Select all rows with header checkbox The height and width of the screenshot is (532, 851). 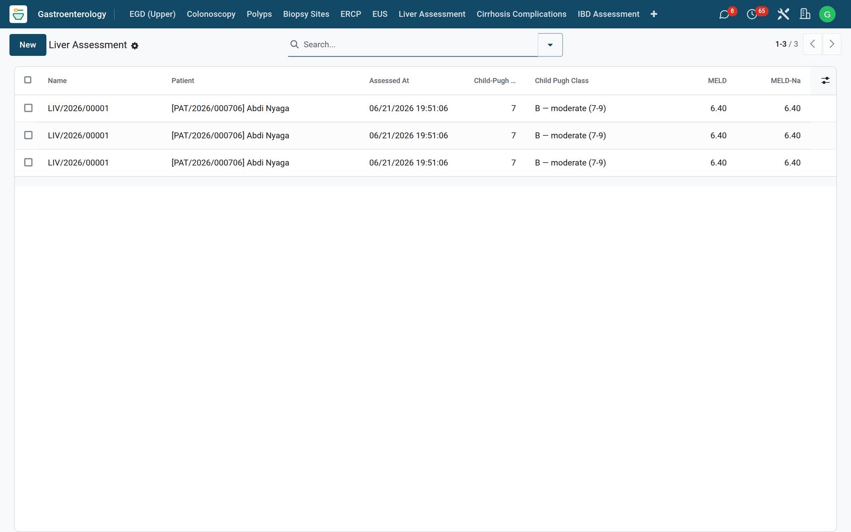28,80
